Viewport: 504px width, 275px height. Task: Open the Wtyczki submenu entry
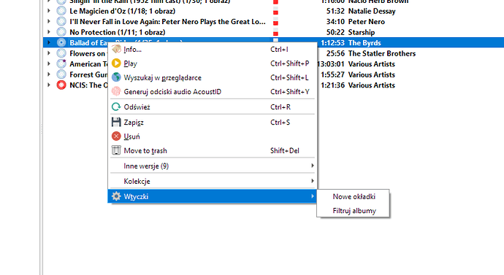point(213,196)
